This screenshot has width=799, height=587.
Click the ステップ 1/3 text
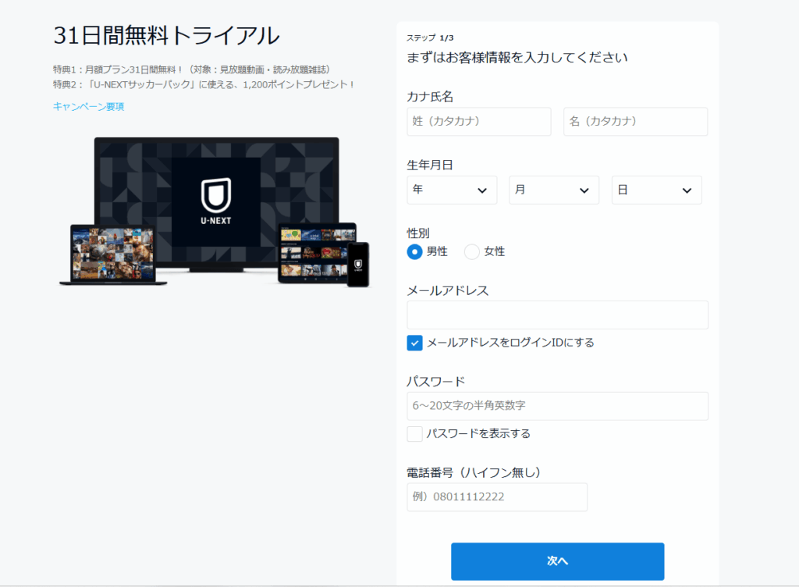click(x=430, y=37)
